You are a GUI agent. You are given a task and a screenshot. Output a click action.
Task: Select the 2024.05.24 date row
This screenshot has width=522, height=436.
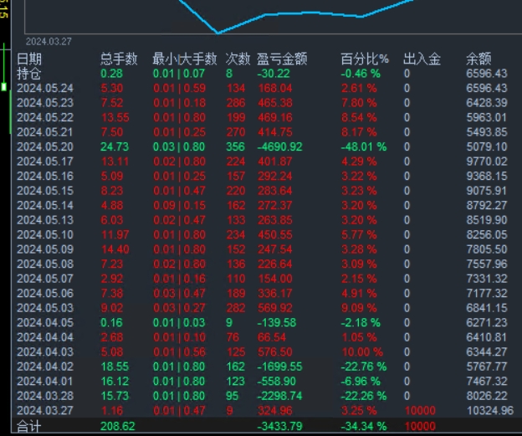[x=45, y=88]
